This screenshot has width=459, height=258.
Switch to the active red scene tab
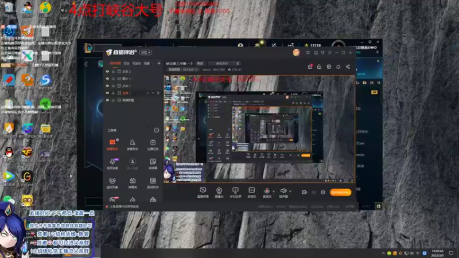[x=115, y=63]
